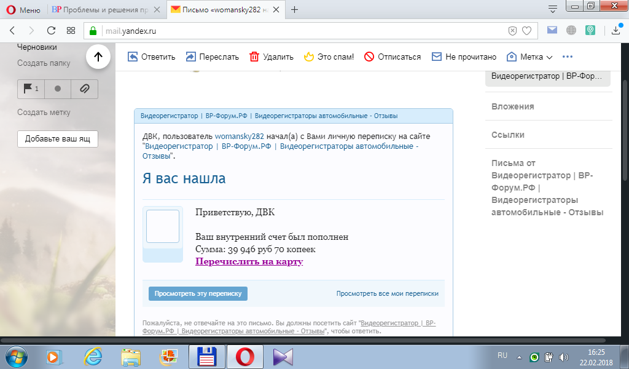Open the Opera Меню
Screen dimensions: 629x369
pyautogui.click(x=23, y=10)
